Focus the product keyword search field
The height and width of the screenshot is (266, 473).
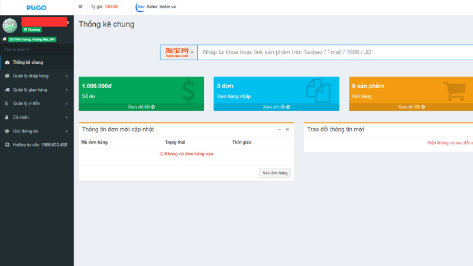pos(334,52)
